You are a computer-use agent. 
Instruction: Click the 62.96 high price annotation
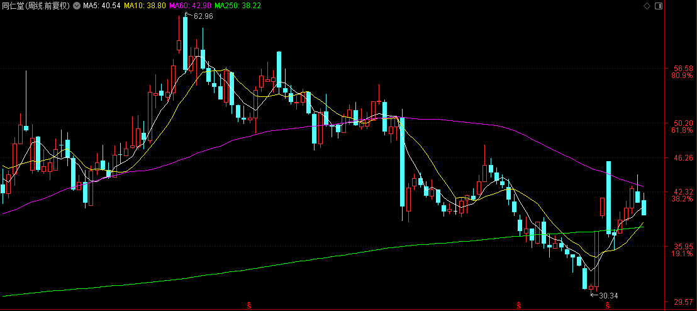tap(203, 16)
